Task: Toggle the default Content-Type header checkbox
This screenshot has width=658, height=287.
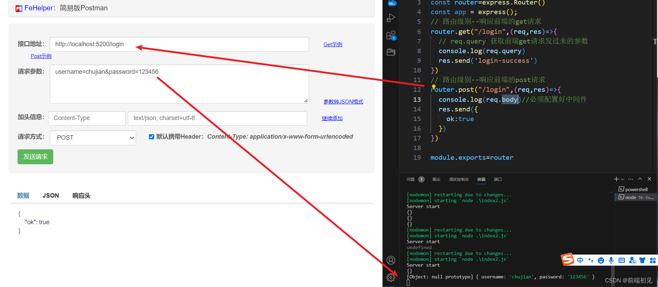Action: coord(151,137)
